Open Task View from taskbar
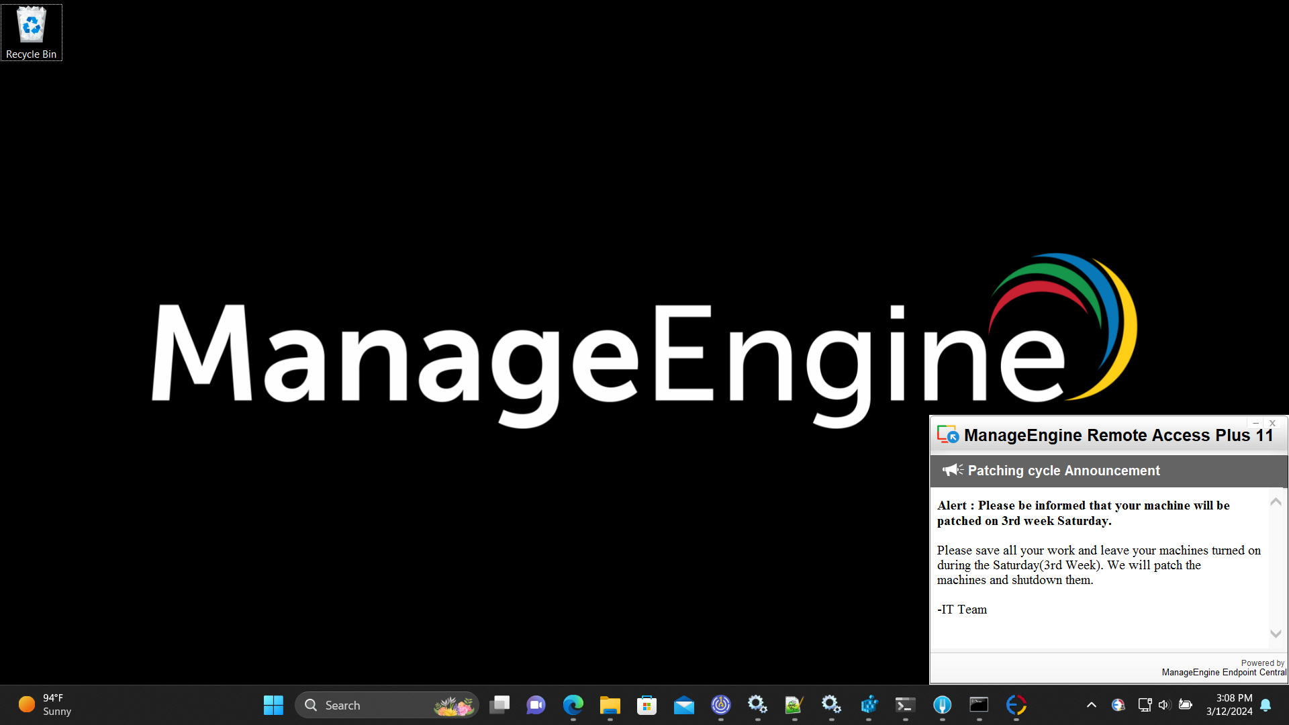This screenshot has width=1289, height=725. (499, 705)
